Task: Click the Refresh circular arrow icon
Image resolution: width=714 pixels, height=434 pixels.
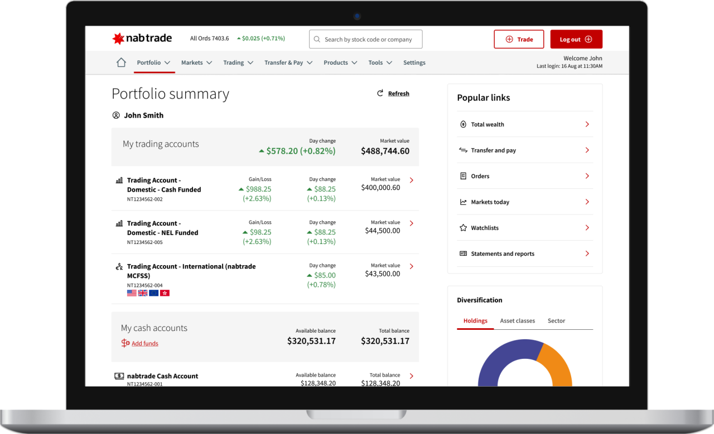Action: pos(380,94)
